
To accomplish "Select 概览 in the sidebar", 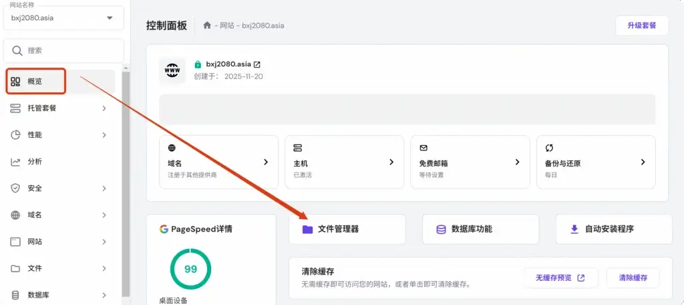I will [36, 81].
